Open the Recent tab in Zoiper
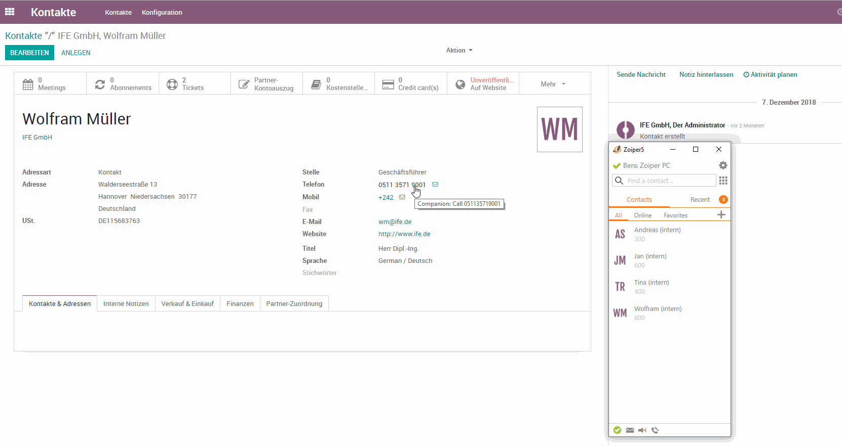The image size is (842, 446). pyautogui.click(x=700, y=200)
